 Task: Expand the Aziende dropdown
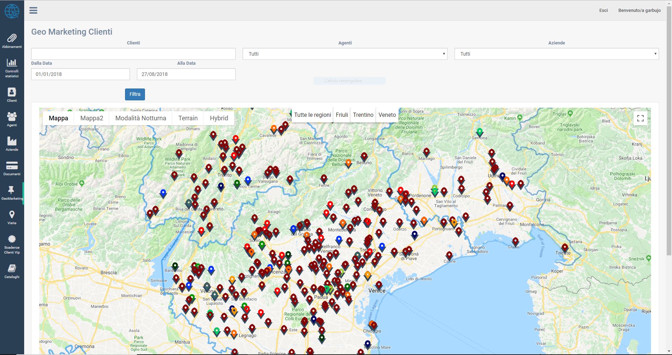pos(556,54)
